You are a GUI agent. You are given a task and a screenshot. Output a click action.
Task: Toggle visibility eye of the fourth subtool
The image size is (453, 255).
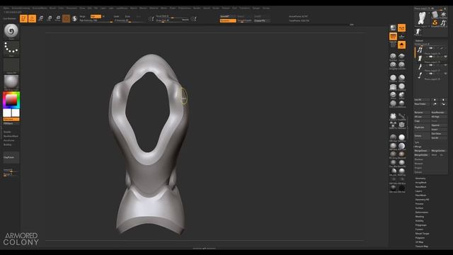445,74
